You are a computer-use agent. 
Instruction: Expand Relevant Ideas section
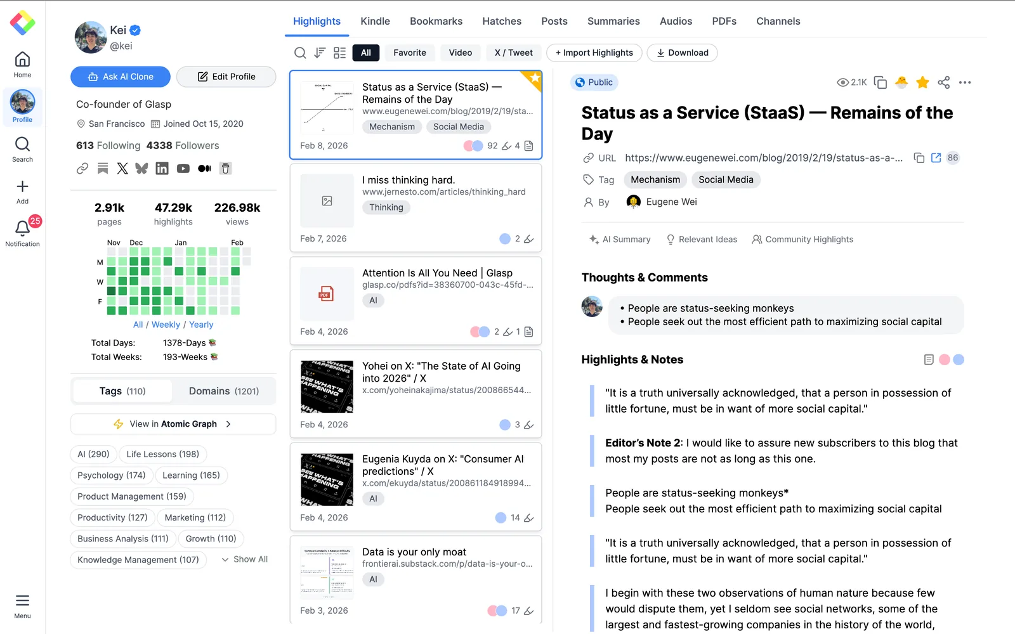point(702,239)
